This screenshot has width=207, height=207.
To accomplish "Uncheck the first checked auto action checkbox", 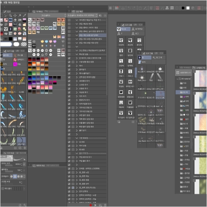I will [x=69, y=58].
